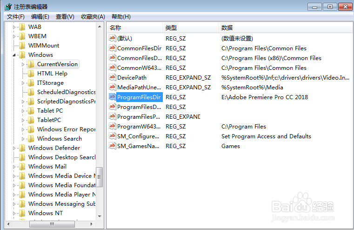
Task: Select the Windows Media Device key
Action: coord(62,176)
